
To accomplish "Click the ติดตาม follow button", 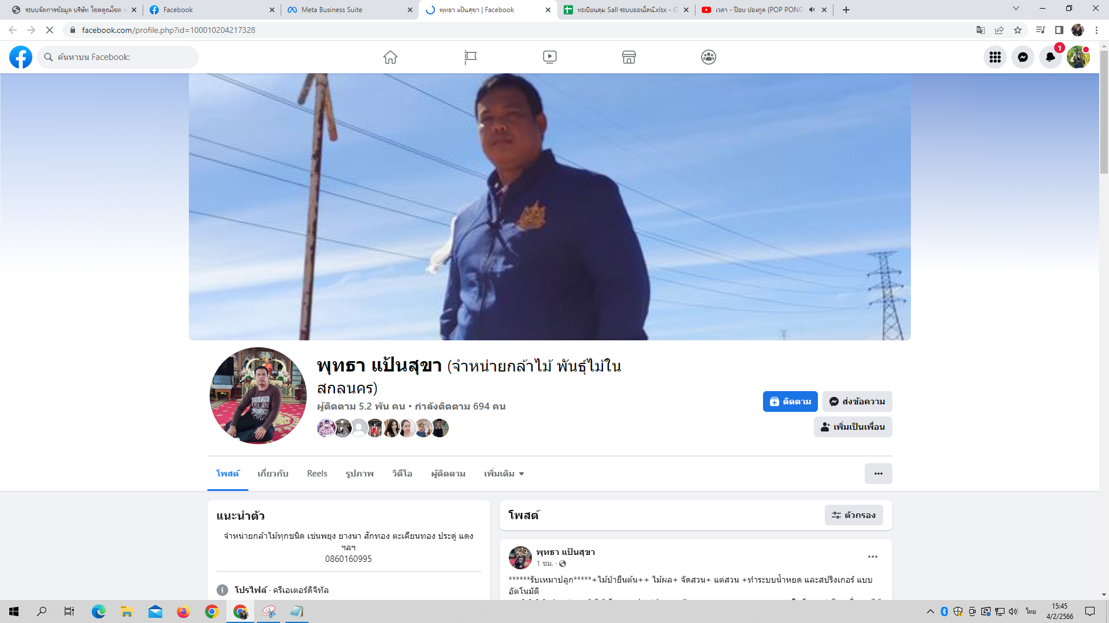I will [x=790, y=401].
